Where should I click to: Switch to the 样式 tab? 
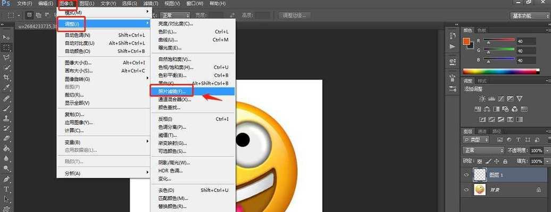click(x=482, y=81)
